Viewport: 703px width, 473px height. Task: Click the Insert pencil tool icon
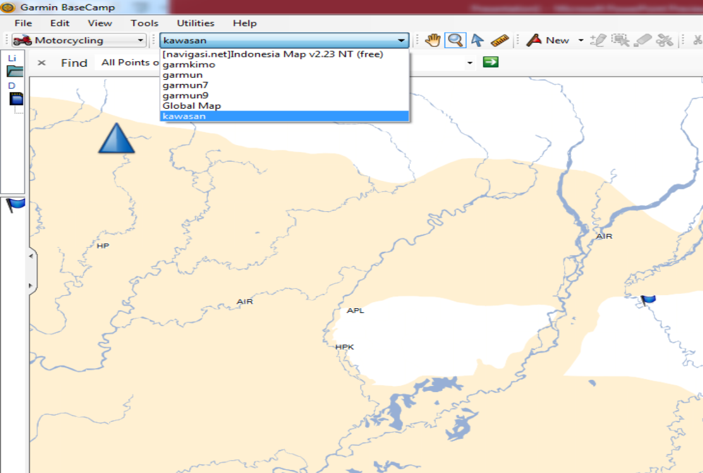click(598, 40)
